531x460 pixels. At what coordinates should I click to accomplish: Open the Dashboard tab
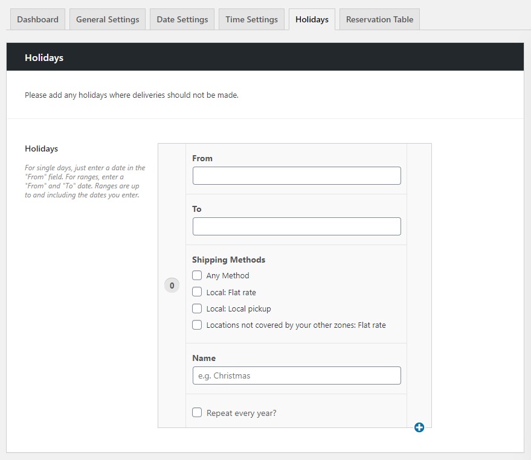37,19
